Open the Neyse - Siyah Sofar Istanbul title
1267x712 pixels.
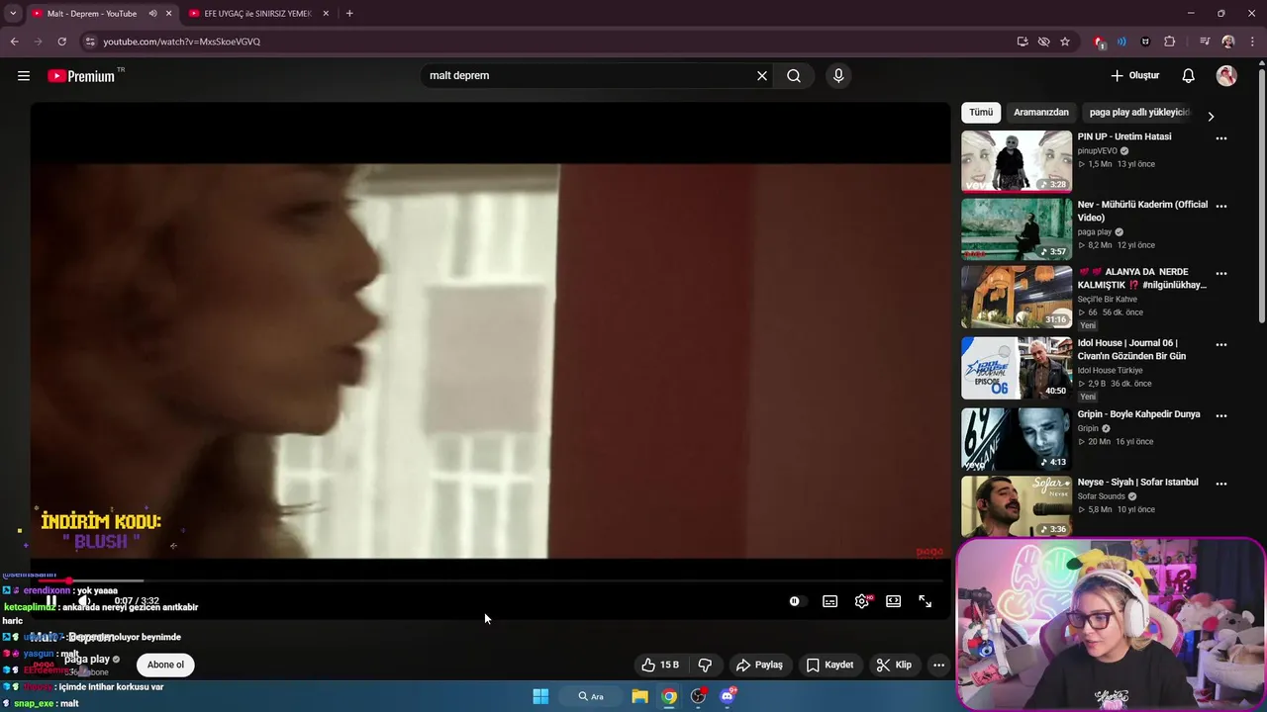1137,483
